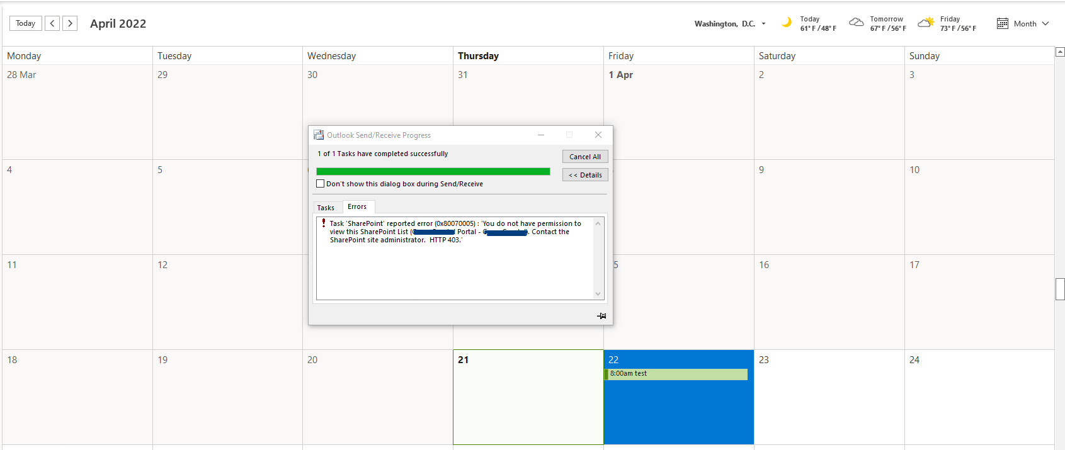1065x450 pixels.
Task: Click the calendar vertical scrollbar thumb
Action: pyautogui.click(x=1060, y=290)
